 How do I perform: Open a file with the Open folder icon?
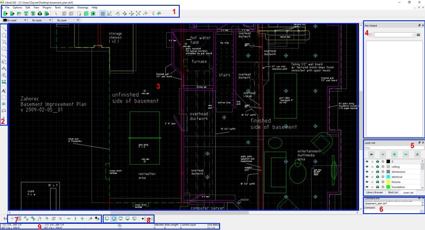19,13
